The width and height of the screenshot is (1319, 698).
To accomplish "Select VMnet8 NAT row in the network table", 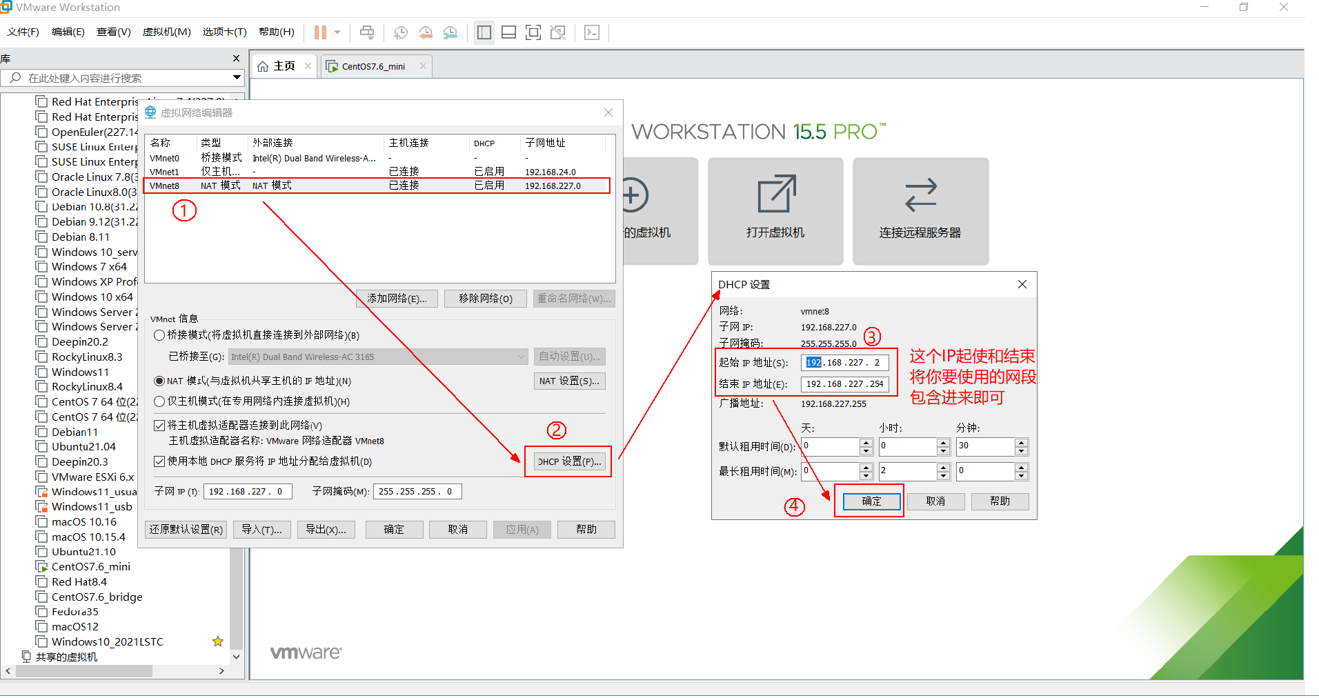I will click(x=377, y=186).
